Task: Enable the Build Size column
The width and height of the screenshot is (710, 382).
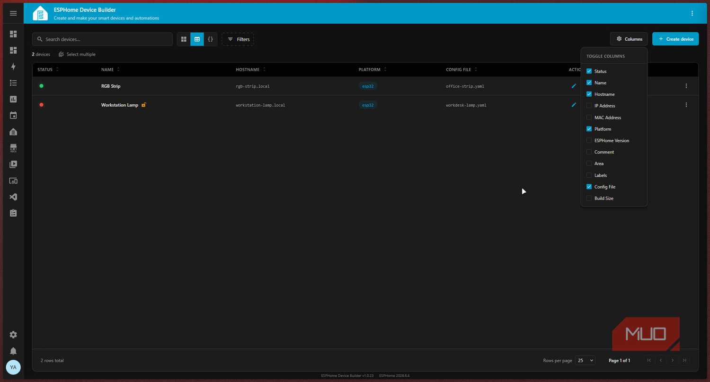Action: pyautogui.click(x=589, y=198)
